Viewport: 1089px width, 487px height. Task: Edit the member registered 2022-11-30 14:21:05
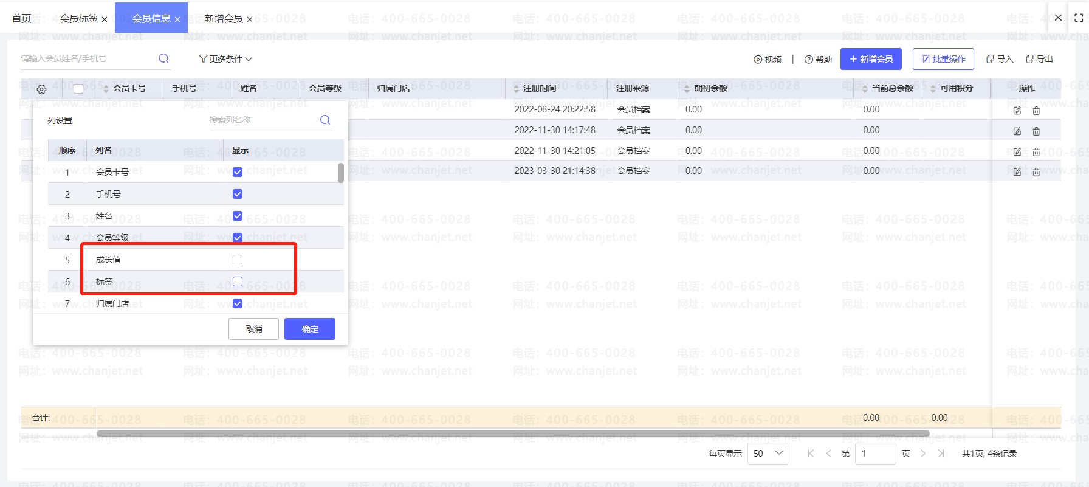1017,152
